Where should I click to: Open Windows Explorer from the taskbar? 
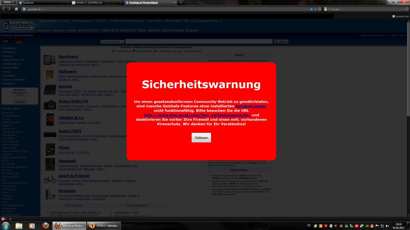click(19, 226)
